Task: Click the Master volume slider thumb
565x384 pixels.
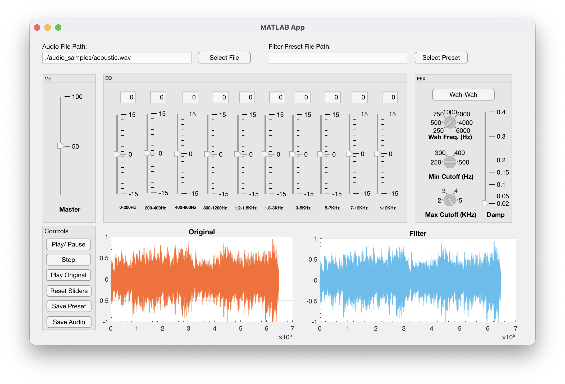Action: pyautogui.click(x=61, y=146)
